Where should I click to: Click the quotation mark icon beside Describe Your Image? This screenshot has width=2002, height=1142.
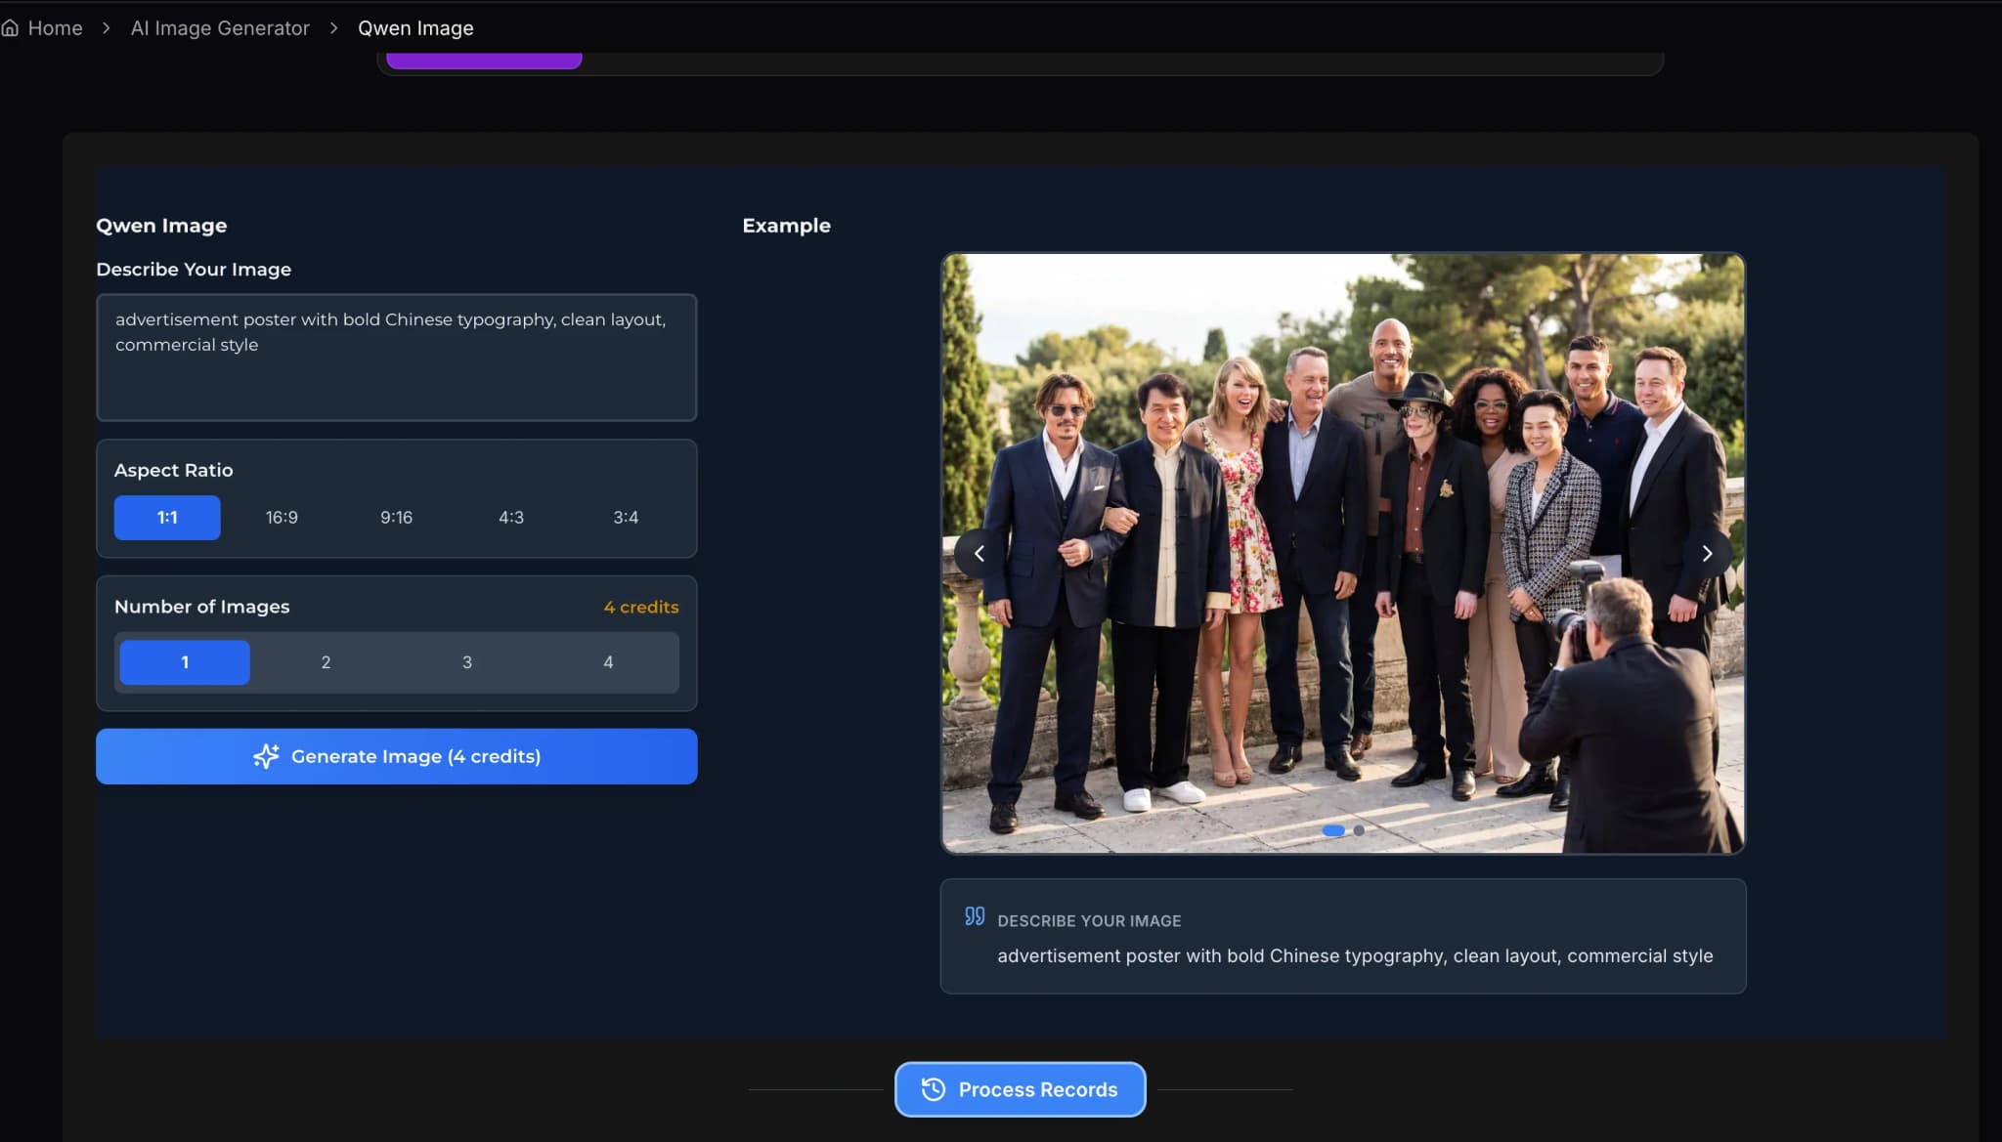(x=975, y=916)
